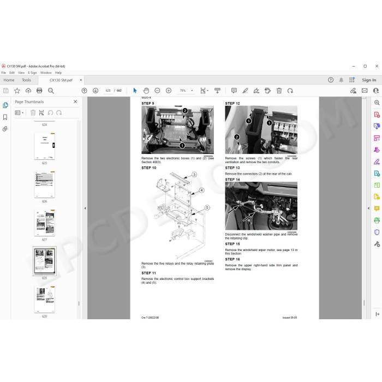This screenshot has height=382, width=382.
Task: Select page 829 thumbnail
Action: tap(45, 300)
